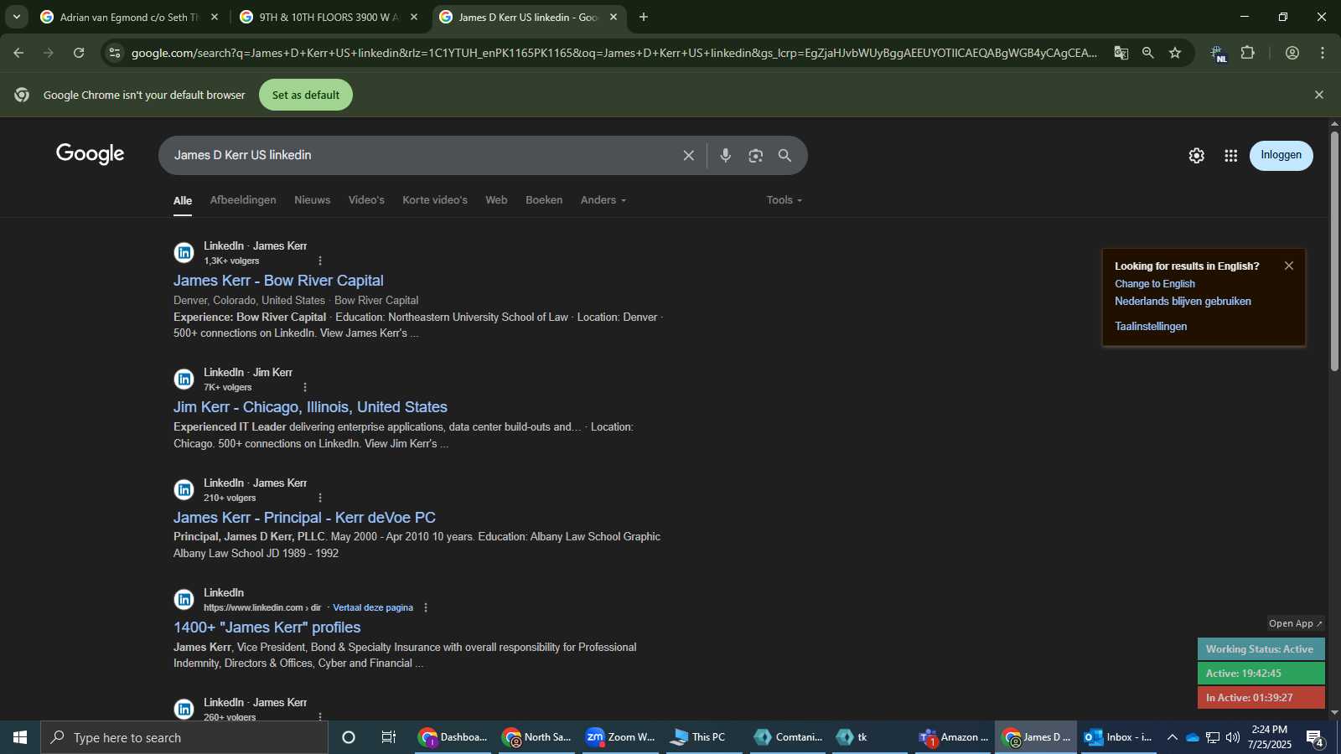This screenshot has width=1341, height=754.
Task: Open the zoom indicator in address bar
Action: (x=1147, y=53)
